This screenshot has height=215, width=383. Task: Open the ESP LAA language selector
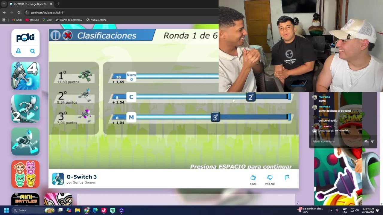pos(345,210)
